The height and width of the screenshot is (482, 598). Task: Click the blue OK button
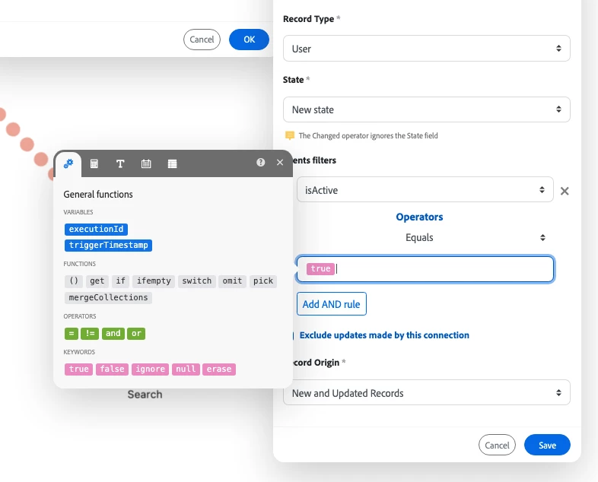pyautogui.click(x=249, y=40)
